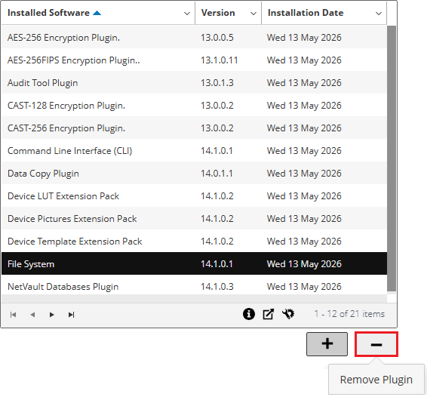Click the minus Remove Plugin button

coord(376,344)
